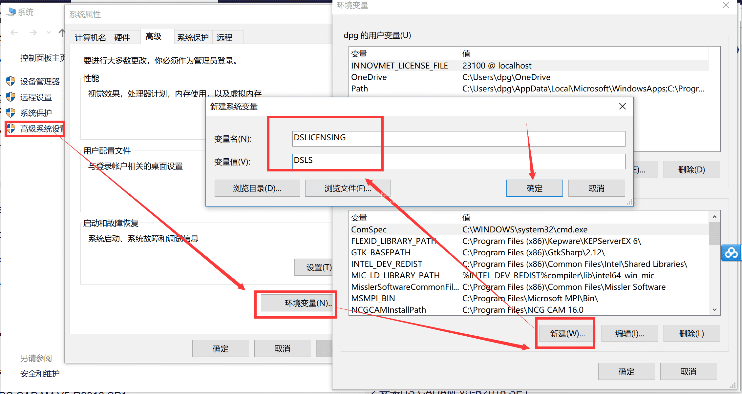The height and width of the screenshot is (394, 742).
Task: Switch to the 计算机名 tab
Action: (90, 37)
